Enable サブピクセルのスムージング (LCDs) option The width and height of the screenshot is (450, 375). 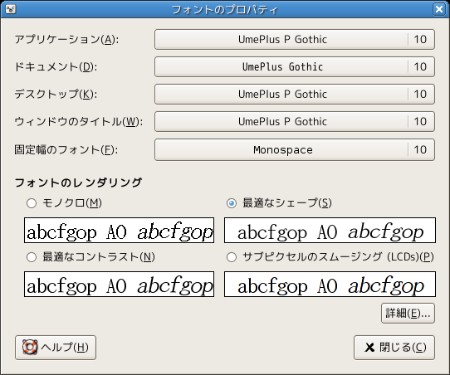tap(232, 257)
